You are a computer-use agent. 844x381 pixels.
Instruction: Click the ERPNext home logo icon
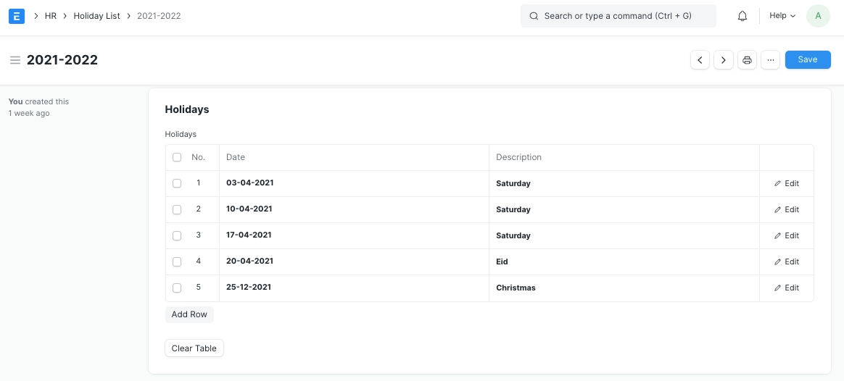[17, 16]
